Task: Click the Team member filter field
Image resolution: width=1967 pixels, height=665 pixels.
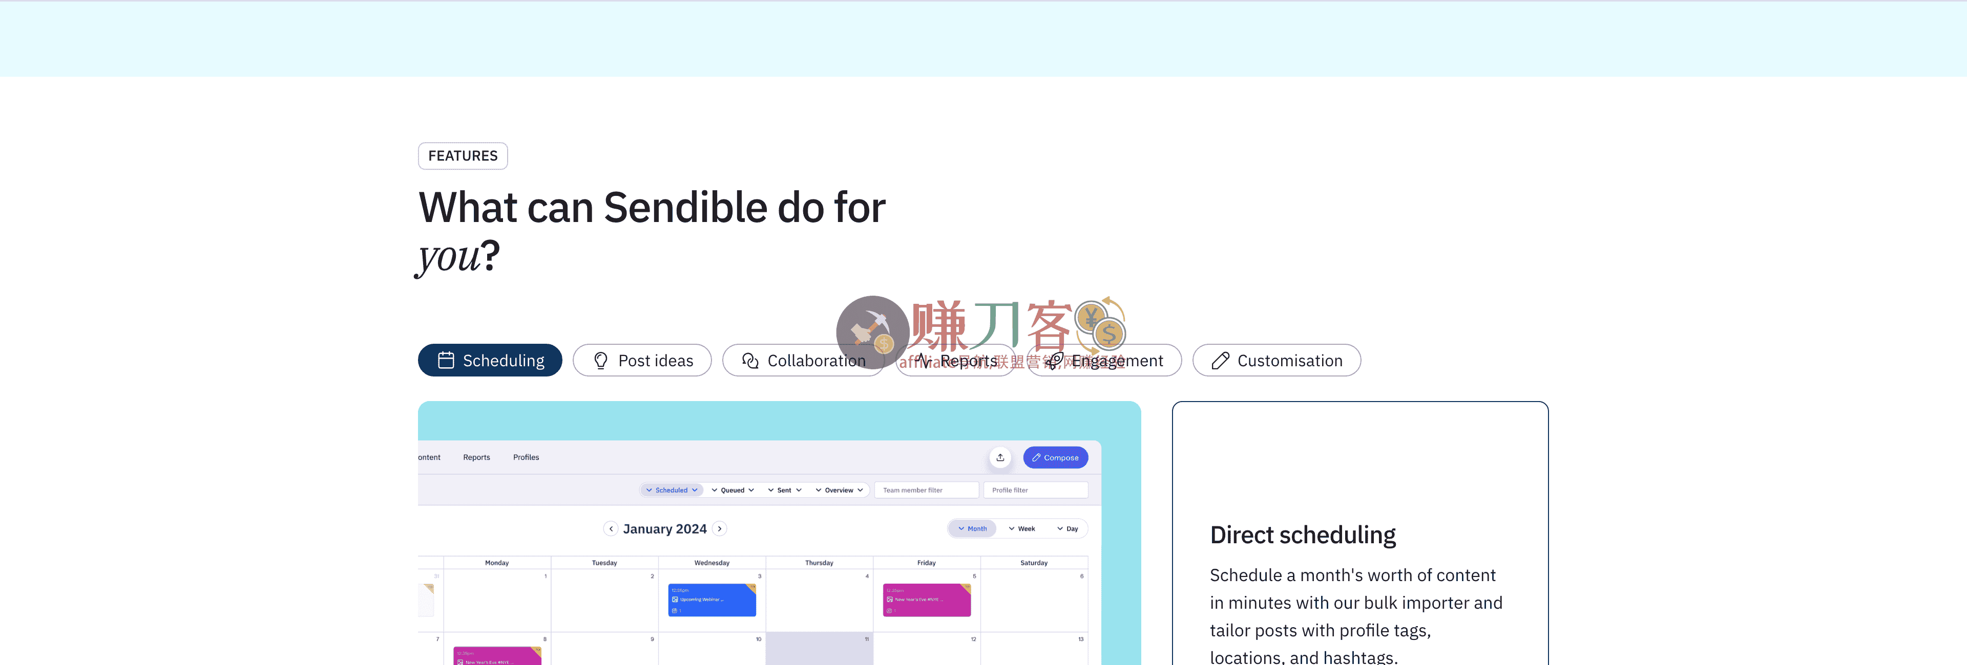Action: point(926,491)
